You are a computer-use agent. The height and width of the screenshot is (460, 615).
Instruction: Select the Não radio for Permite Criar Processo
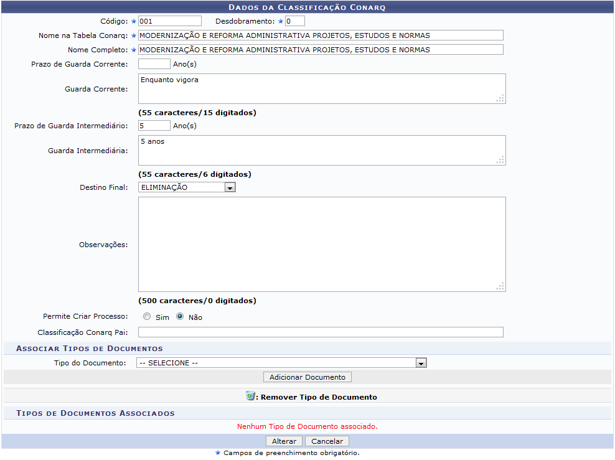(180, 316)
